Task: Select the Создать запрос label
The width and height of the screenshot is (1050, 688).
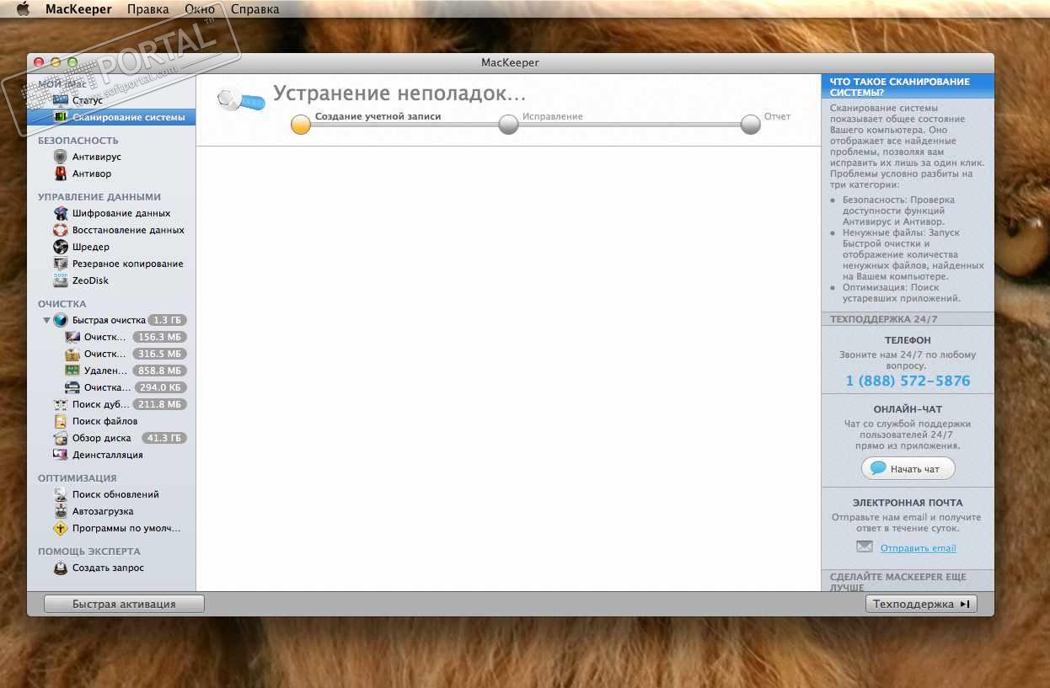Action: point(108,568)
